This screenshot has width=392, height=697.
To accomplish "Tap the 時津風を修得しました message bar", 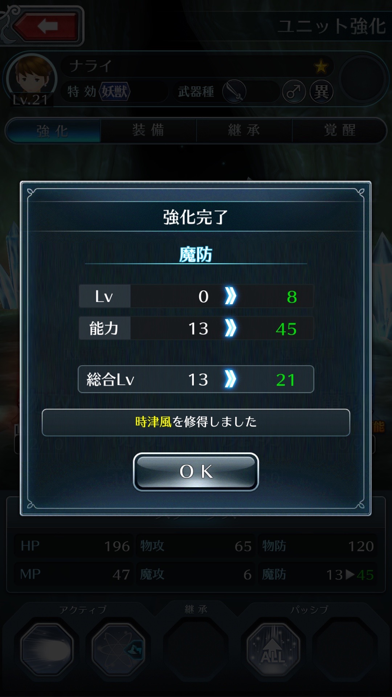I will click(196, 422).
